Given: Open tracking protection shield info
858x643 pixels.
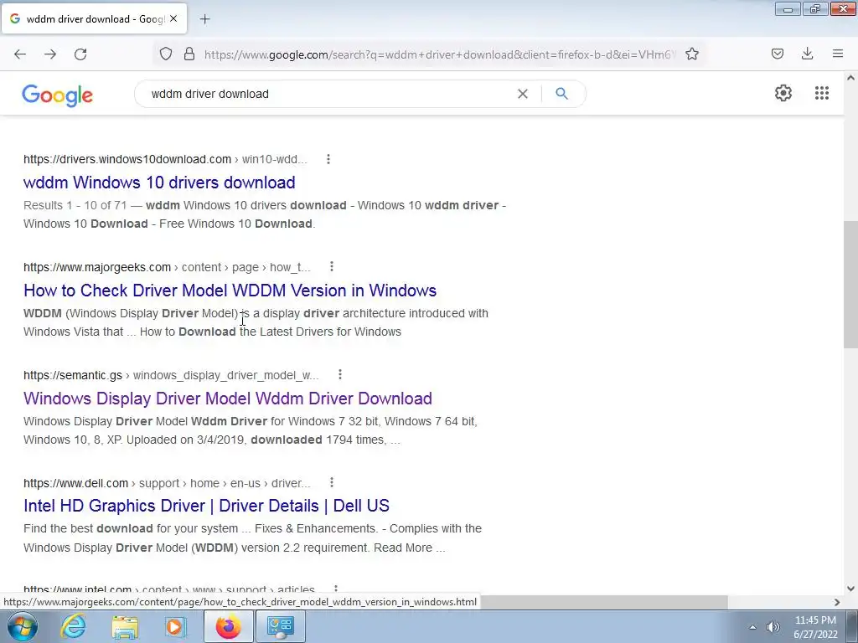Looking at the screenshot, I should click(166, 54).
